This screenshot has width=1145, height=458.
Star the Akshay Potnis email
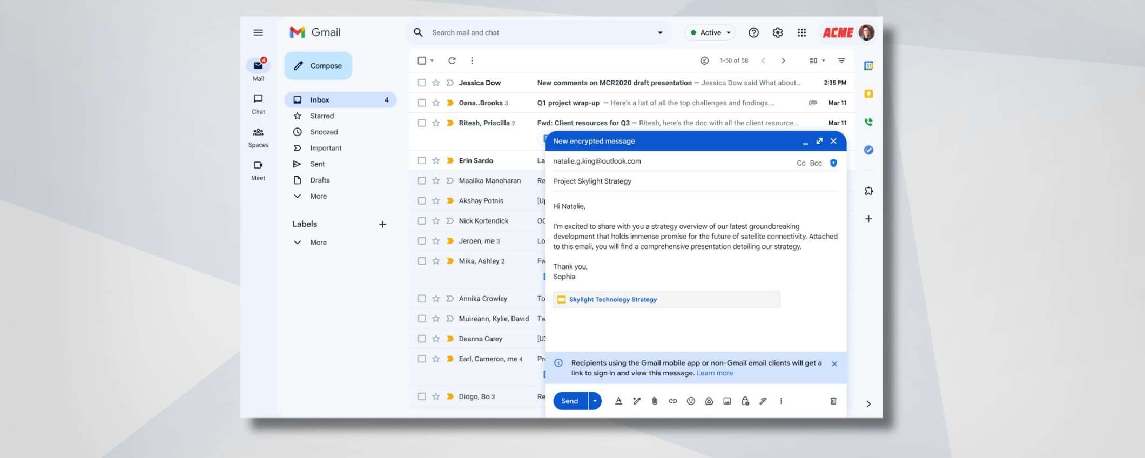436,200
